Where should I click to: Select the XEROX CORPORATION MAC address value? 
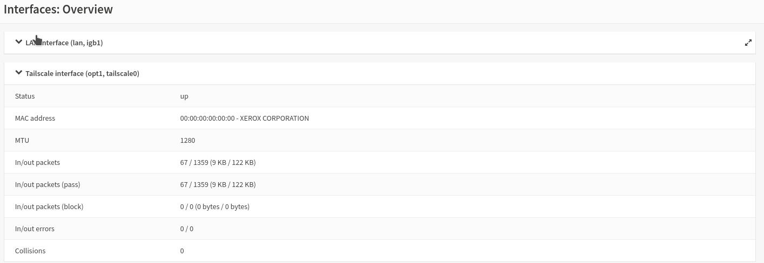click(245, 118)
